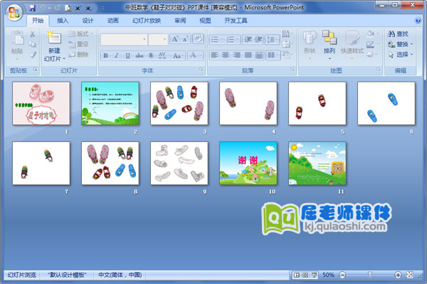Open the paragraph group dialog launcher
This screenshot has width=427, height=284.
(x=292, y=70)
